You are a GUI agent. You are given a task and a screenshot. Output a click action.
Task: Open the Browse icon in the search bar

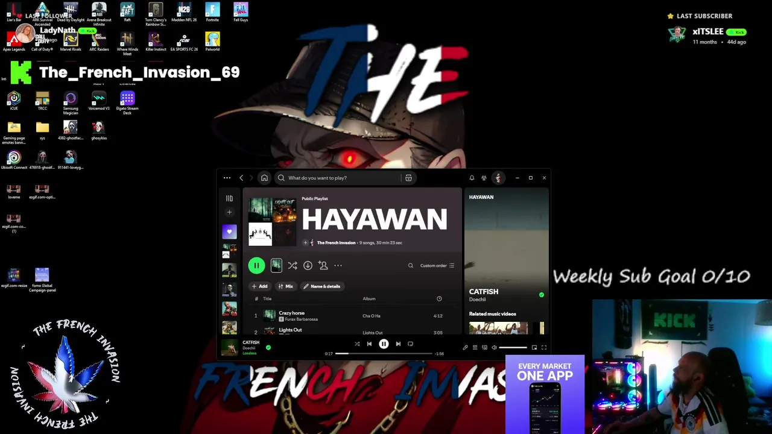tap(408, 178)
